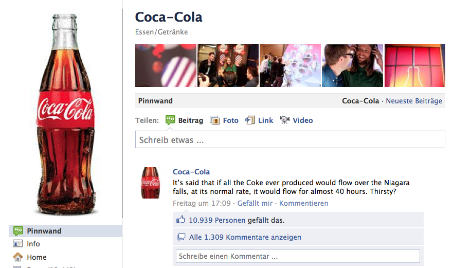Click the thumbs-up icon beside 10.939 Personen
Image resolution: width=453 pixels, height=268 pixels.
click(181, 220)
